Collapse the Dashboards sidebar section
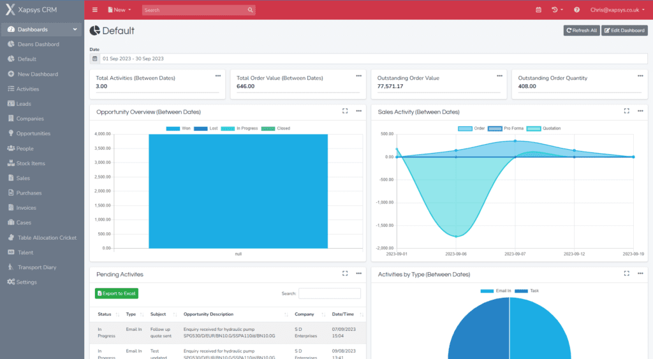Viewport: 653px width, 359px height. pos(41,29)
